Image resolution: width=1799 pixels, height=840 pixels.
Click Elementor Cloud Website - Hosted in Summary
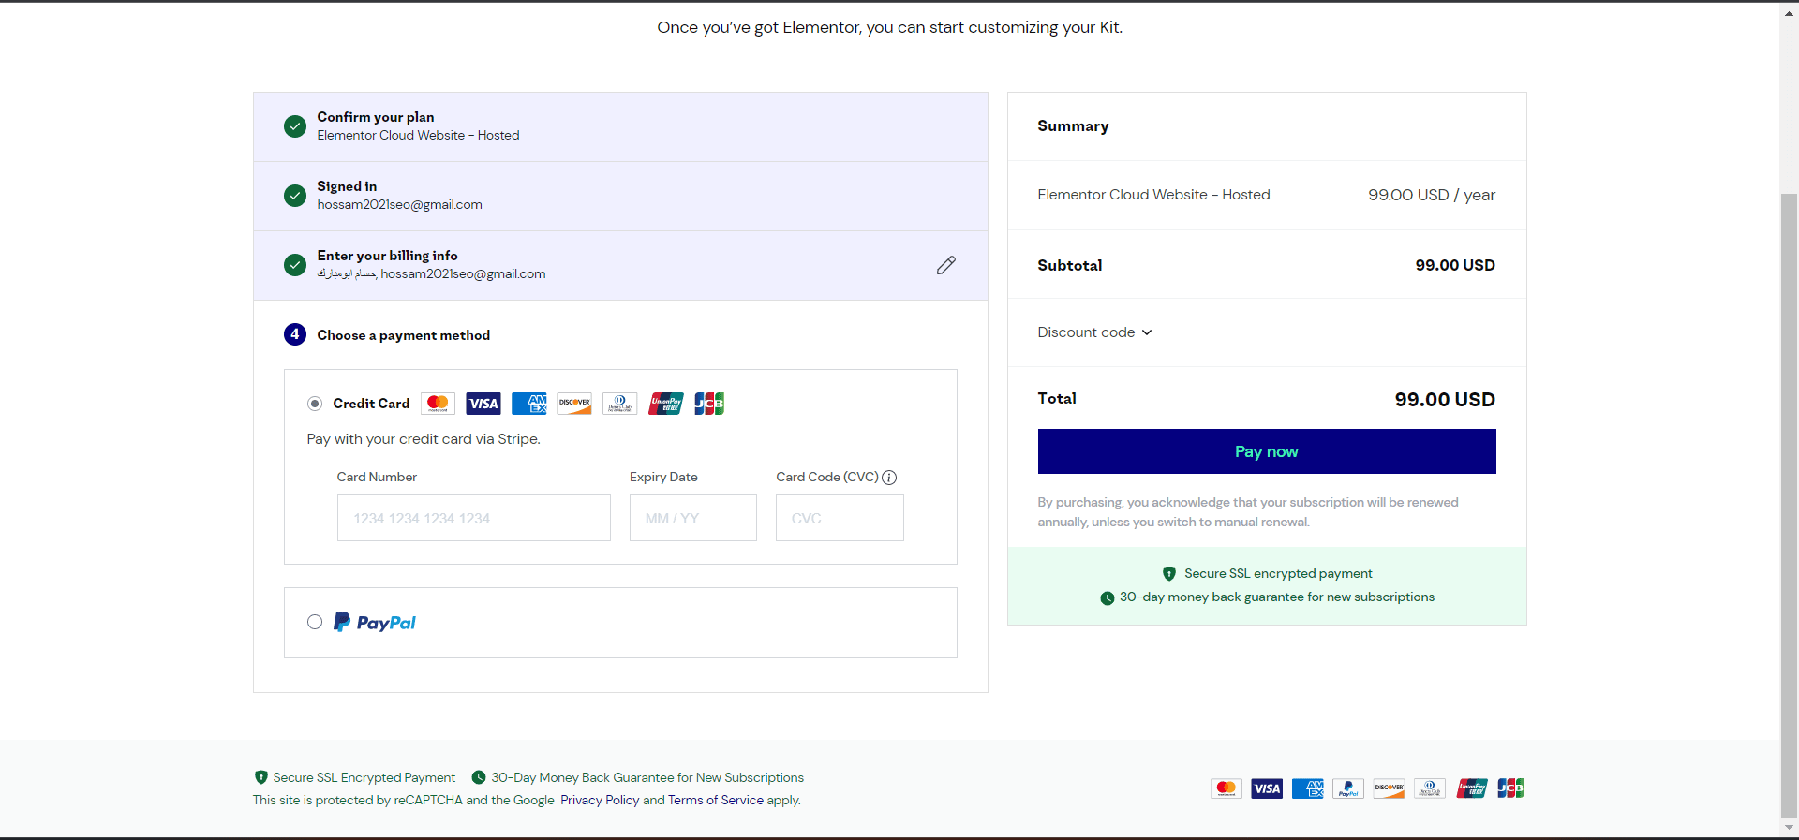pos(1153,195)
